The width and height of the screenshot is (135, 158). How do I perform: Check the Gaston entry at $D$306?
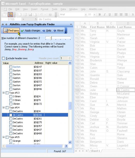click(11, 78)
